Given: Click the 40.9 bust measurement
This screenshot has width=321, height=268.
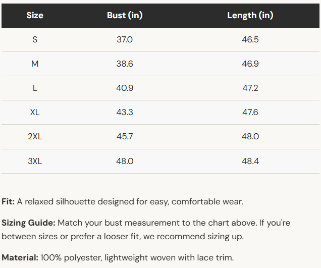Looking at the screenshot, I should point(125,88).
